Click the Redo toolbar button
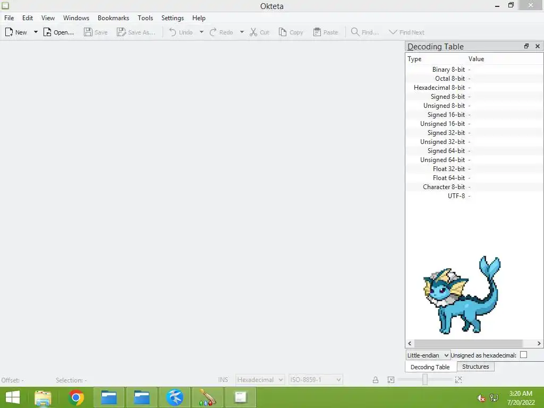This screenshot has height=408, width=544. pyautogui.click(x=221, y=32)
